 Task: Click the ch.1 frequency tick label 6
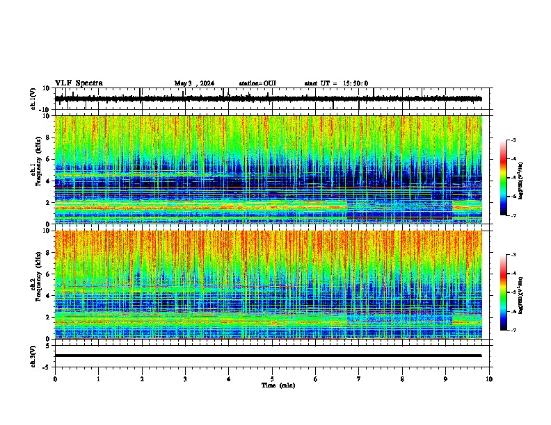click(x=48, y=159)
